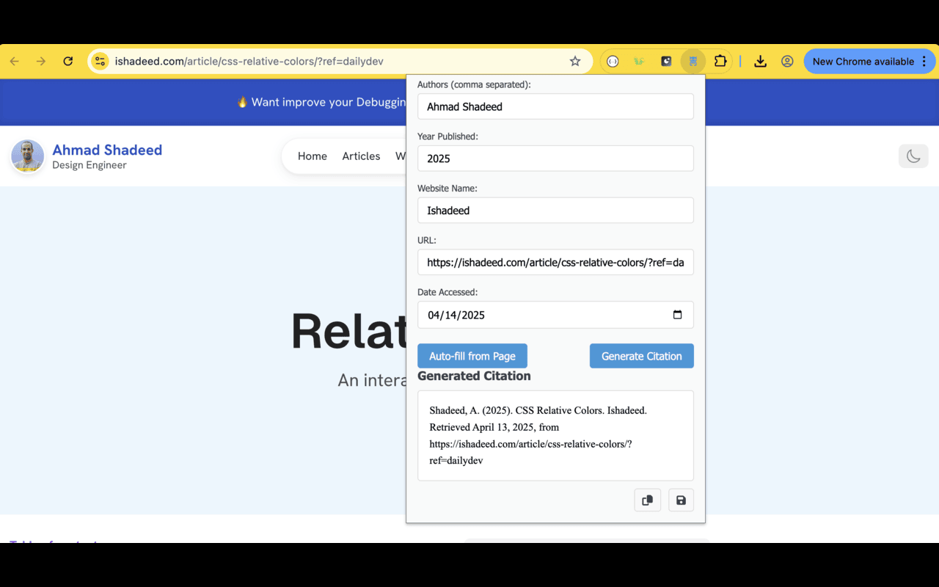Viewport: 939px width, 587px height.
Task: Open the first extension icon in toolbar
Action: tap(613, 62)
